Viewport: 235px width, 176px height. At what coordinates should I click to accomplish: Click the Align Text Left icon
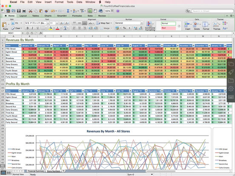[74, 28]
